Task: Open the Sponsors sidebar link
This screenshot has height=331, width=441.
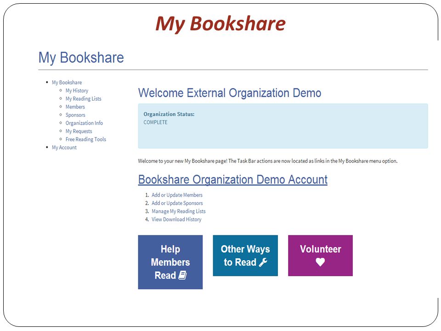Action: point(75,115)
